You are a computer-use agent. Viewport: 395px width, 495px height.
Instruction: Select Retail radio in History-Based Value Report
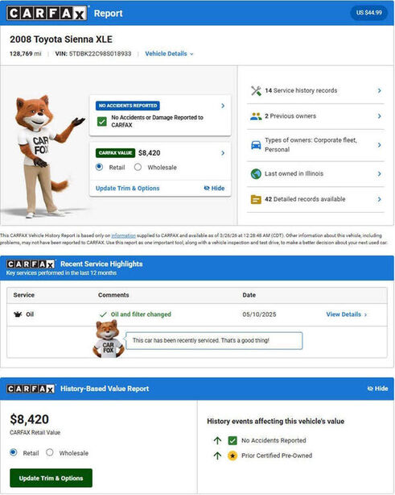pos(14,453)
